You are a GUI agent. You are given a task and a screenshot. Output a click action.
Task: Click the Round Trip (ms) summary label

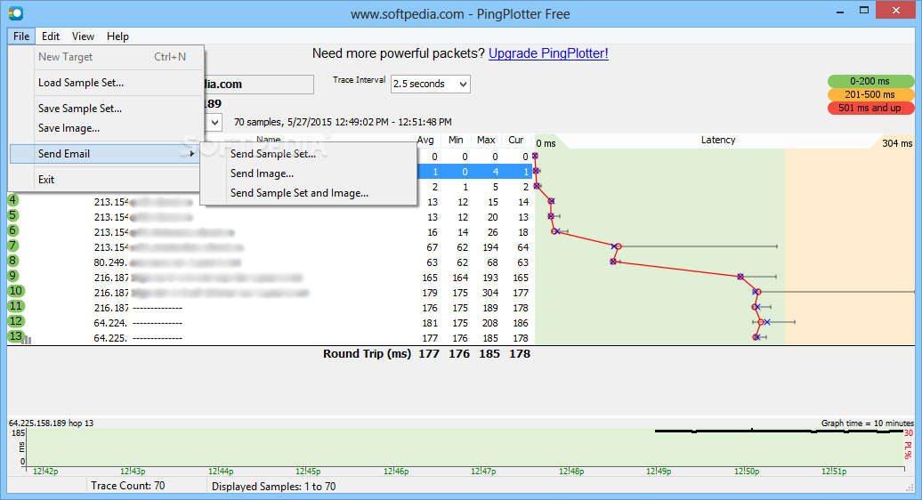coord(367,354)
